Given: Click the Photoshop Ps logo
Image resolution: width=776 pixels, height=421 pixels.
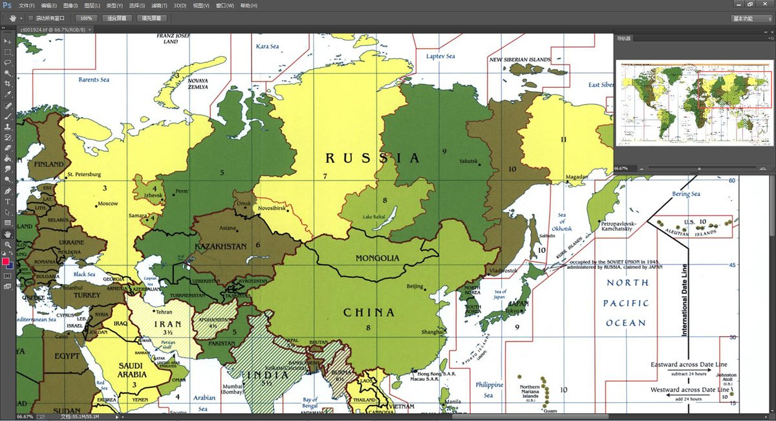Looking at the screenshot, I should 7,6.
